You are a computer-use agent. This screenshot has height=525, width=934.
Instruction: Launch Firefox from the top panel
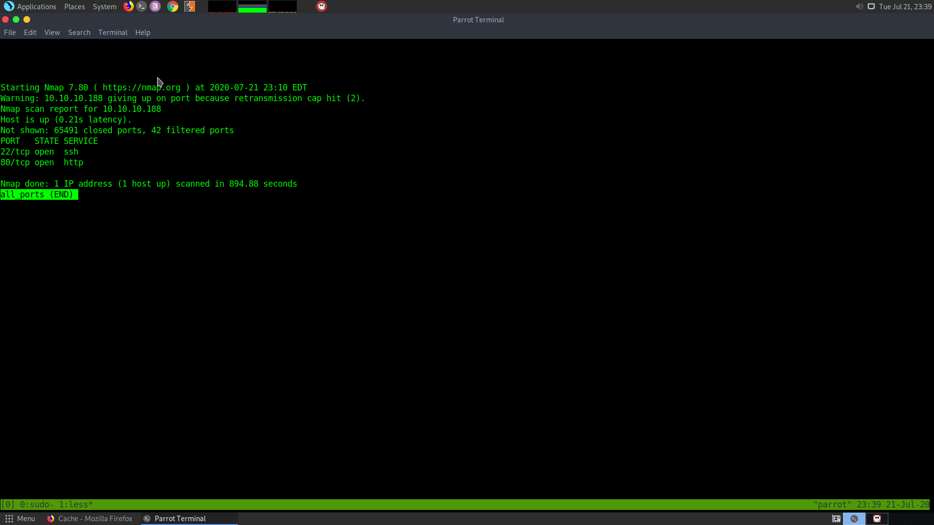pyautogui.click(x=128, y=6)
